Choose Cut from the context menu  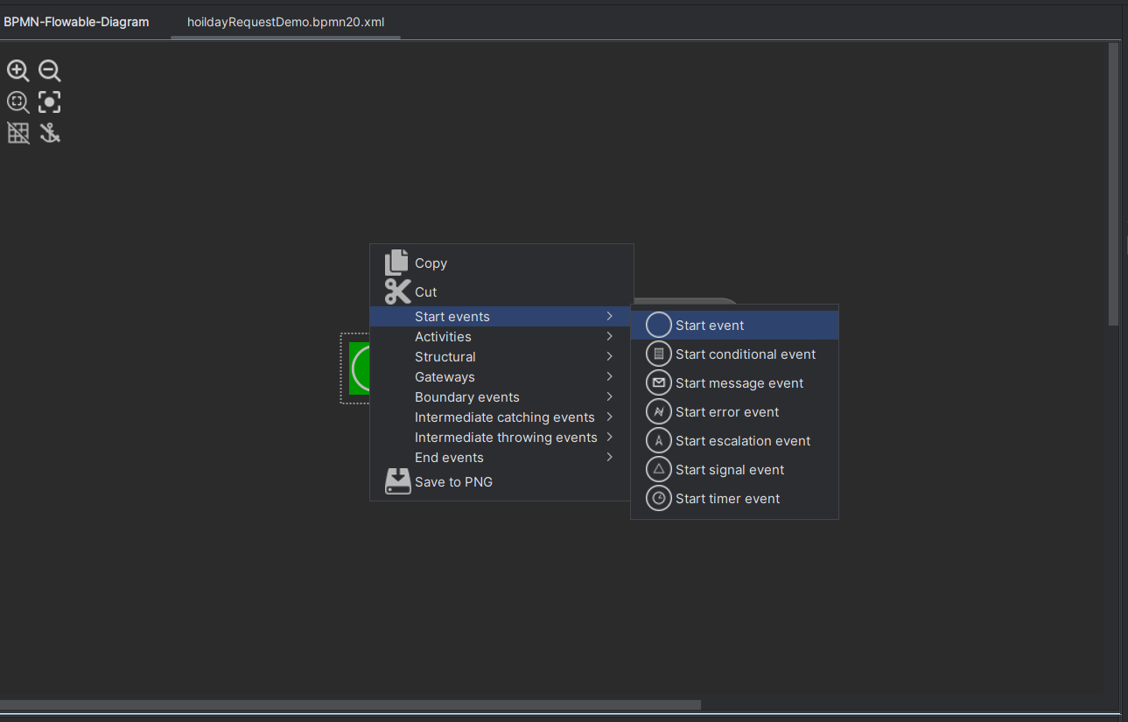click(x=501, y=291)
